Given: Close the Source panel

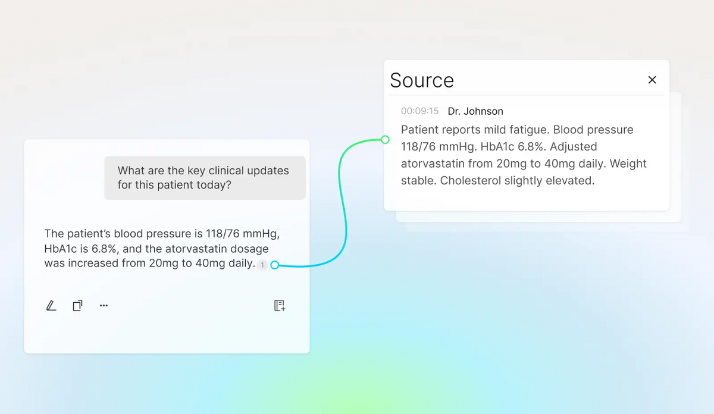Looking at the screenshot, I should [652, 80].
